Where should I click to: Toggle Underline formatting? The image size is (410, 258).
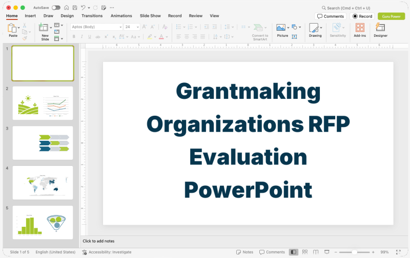click(x=90, y=37)
